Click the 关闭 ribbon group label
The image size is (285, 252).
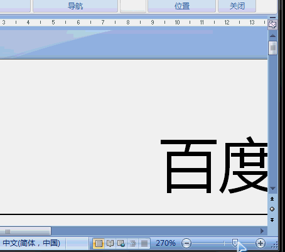tap(237, 6)
